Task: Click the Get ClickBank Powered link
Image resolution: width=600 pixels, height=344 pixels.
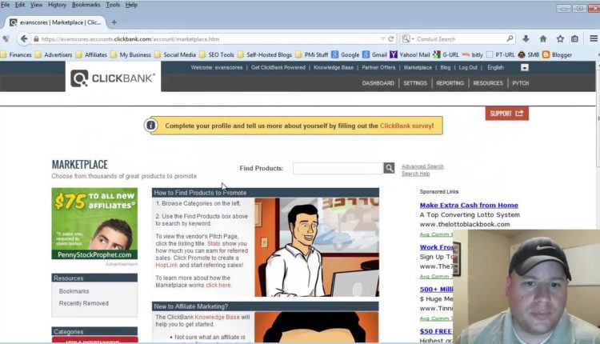Action: tap(278, 67)
